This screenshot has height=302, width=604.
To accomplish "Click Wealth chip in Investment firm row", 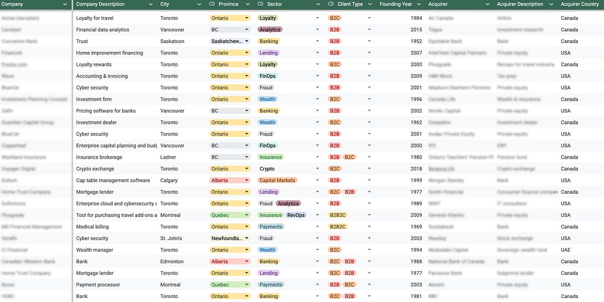I will [267, 99].
